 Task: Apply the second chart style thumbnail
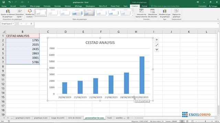tap(53, 13)
